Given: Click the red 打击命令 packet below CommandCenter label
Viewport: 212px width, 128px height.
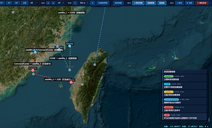Looking at the screenshot, I should tap(33, 70).
